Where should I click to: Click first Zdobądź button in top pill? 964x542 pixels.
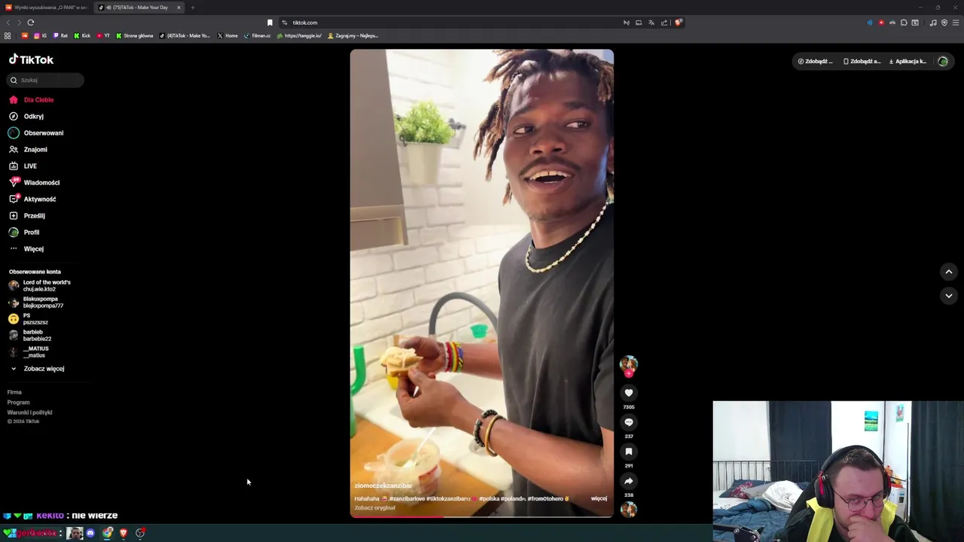(x=816, y=61)
